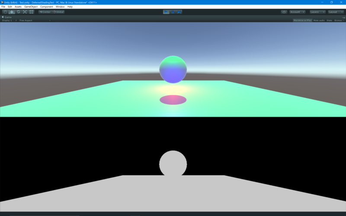The image size is (346, 216).
Task: Open the Display 1 dropdown
Action: [x=9, y=20]
